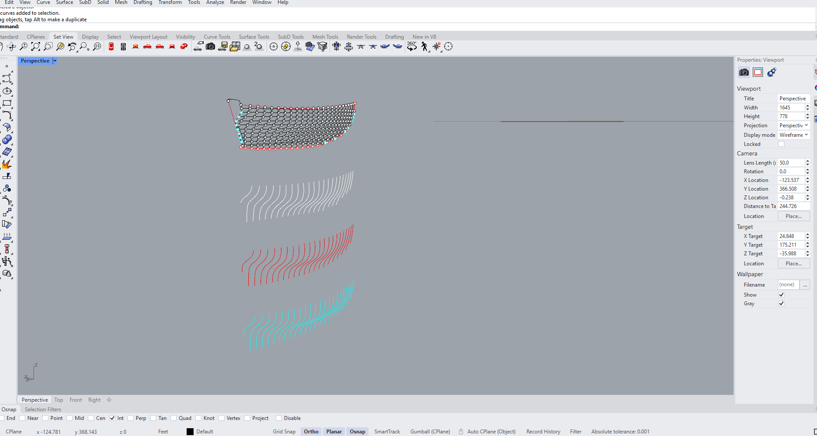Select the Zoom Extents magnifier icon
Screen dimensions: 817x436
[x=36, y=46]
